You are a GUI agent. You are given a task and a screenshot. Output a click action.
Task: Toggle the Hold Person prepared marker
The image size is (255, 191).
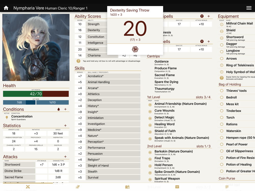pyautogui.click(x=150, y=166)
